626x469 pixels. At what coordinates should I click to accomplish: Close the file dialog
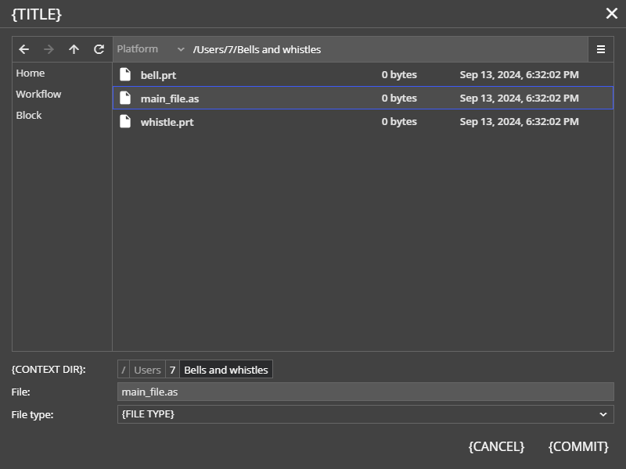pos(611,13)
